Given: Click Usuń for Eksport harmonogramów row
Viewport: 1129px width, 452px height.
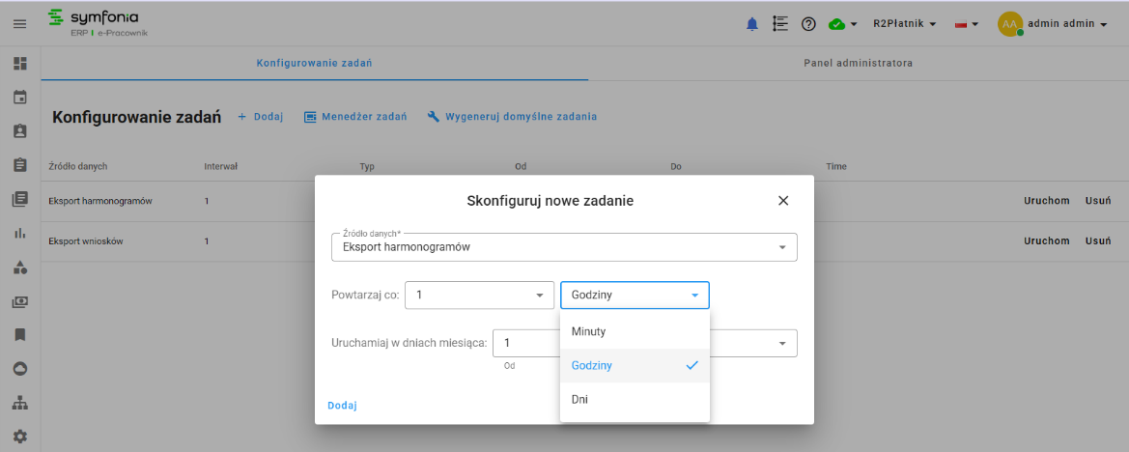Looking at the screenshot, I should pos(1098,201).
